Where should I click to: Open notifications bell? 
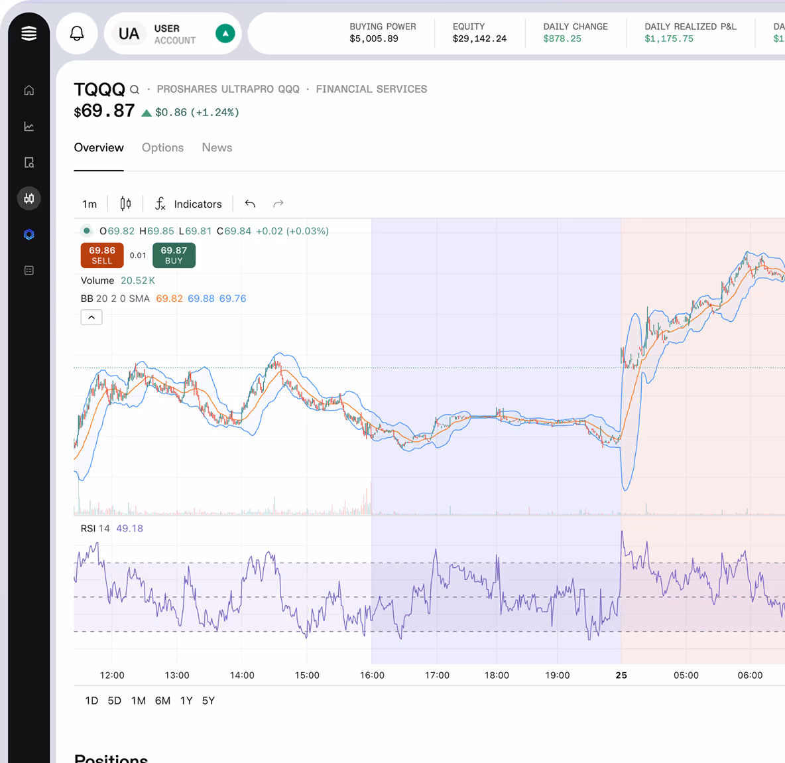(x=77, y=34)
